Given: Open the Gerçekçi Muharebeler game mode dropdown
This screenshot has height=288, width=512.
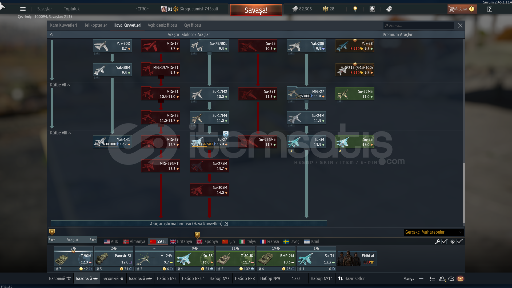Looking at the screenshot, I should pos(434,232).
